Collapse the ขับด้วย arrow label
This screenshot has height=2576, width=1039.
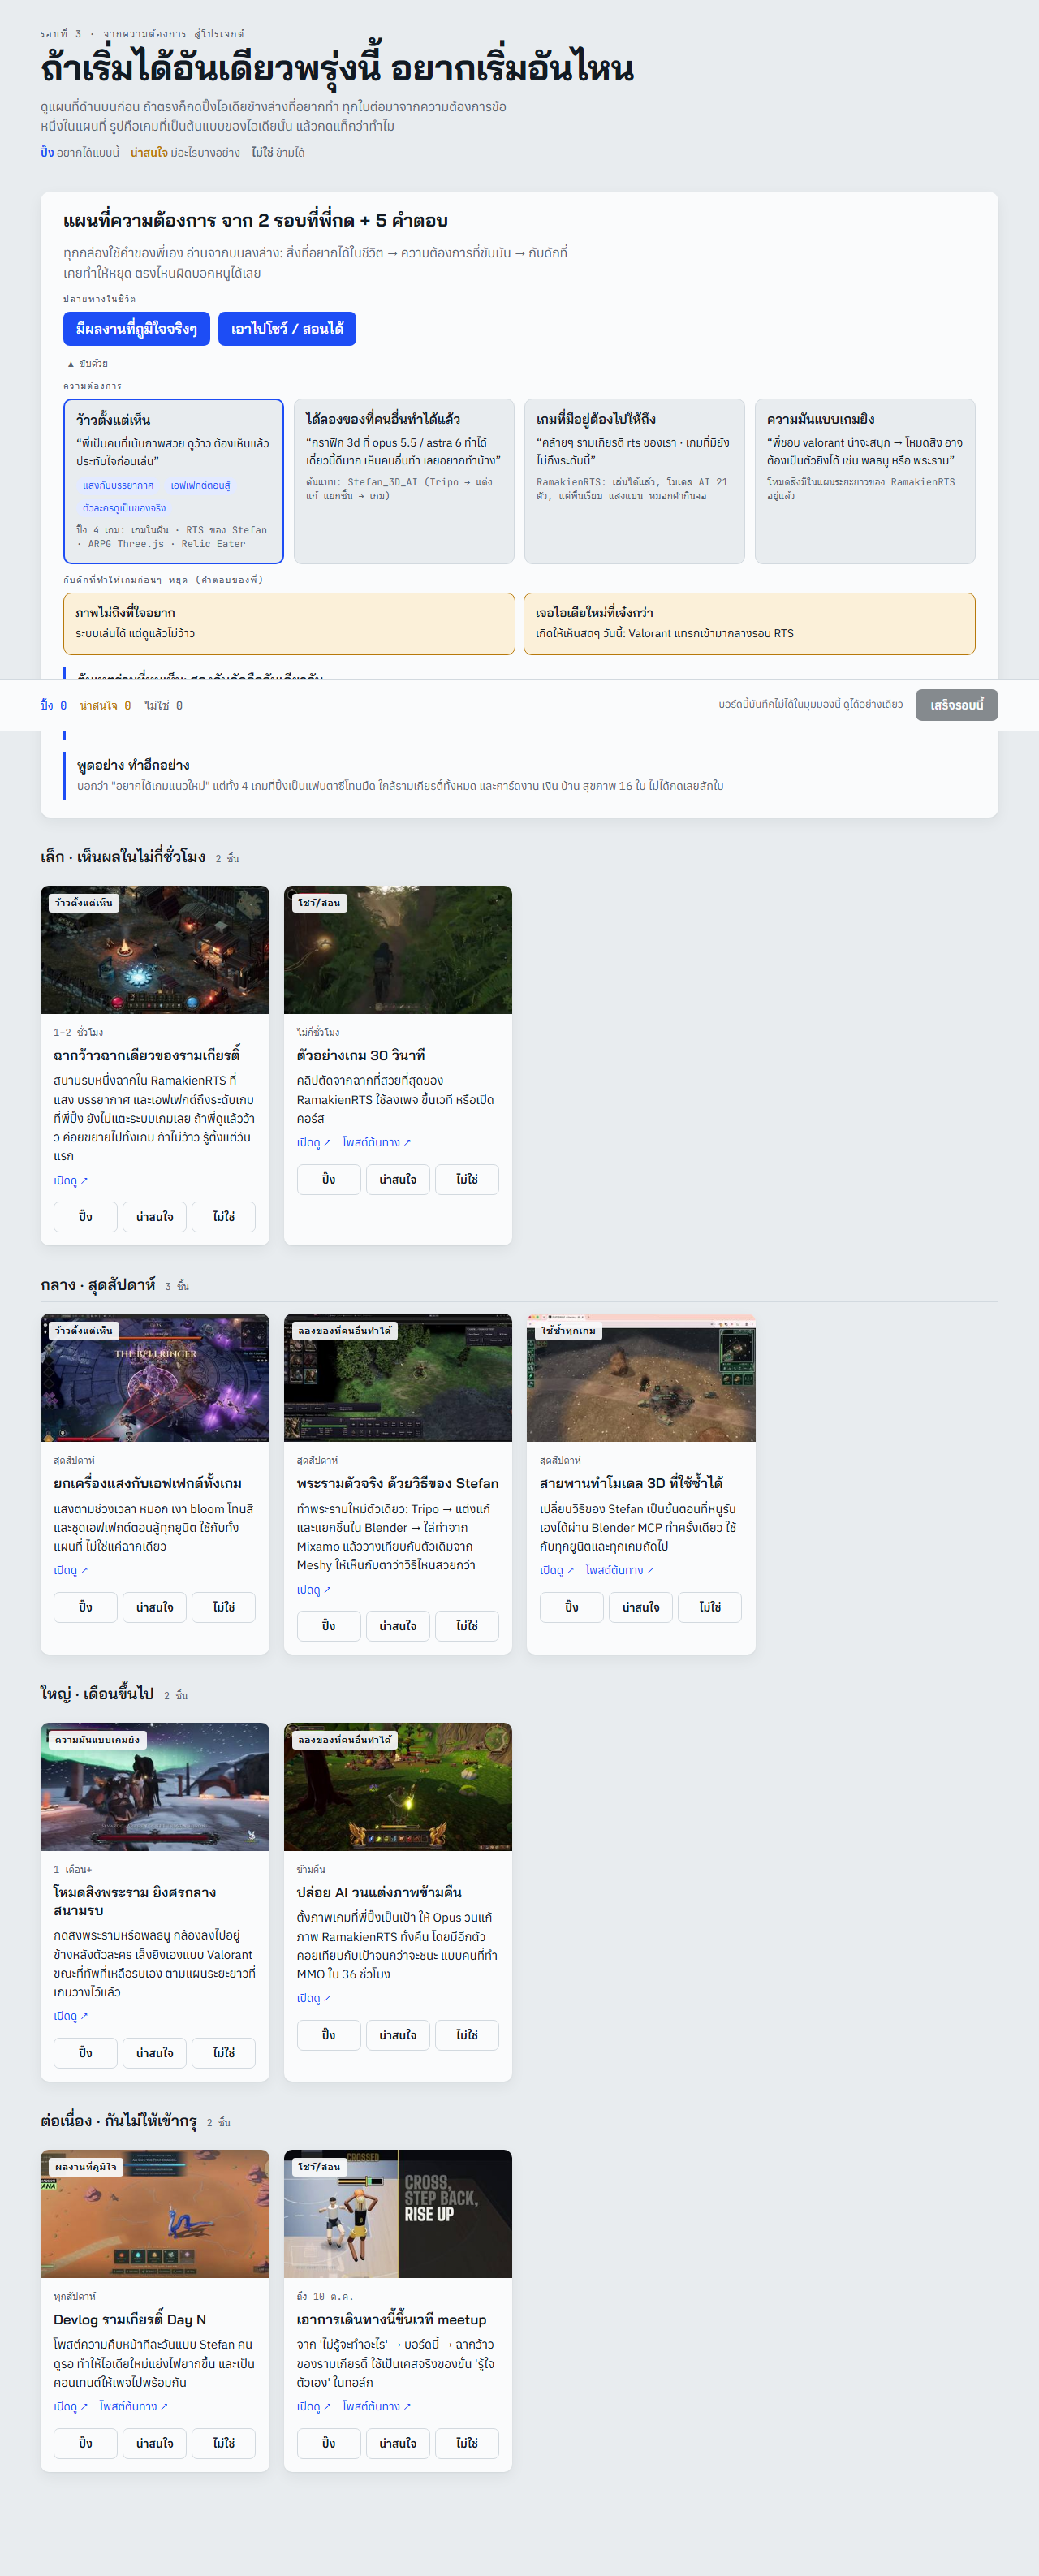(x=87, y=364)
